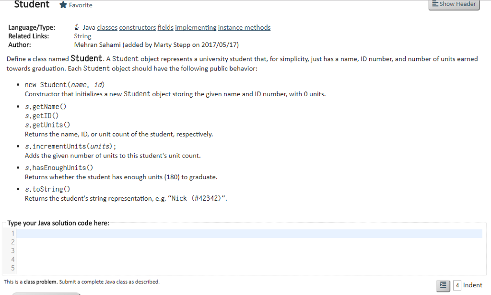Open the "String" related link
The image size is (491, 295).
click(82, 36)
